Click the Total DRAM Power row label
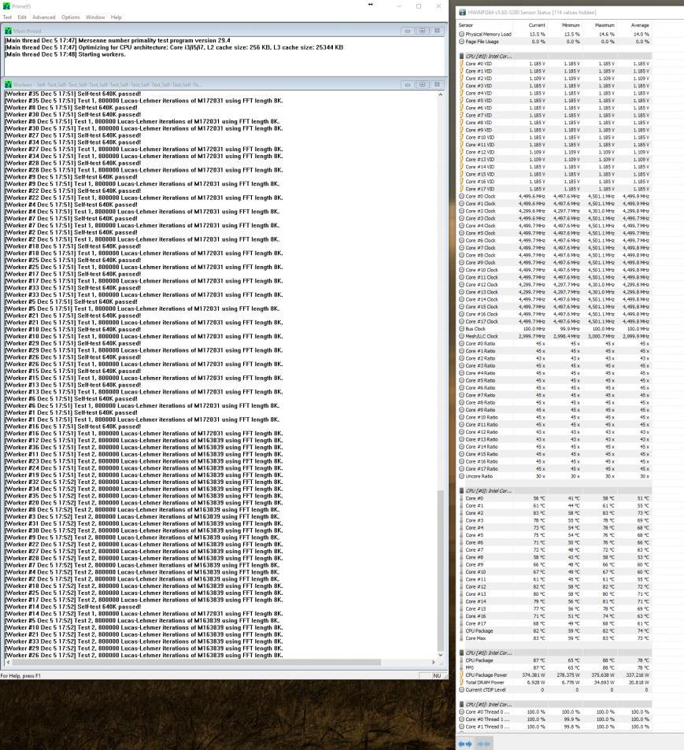 (x=485, y=682)
